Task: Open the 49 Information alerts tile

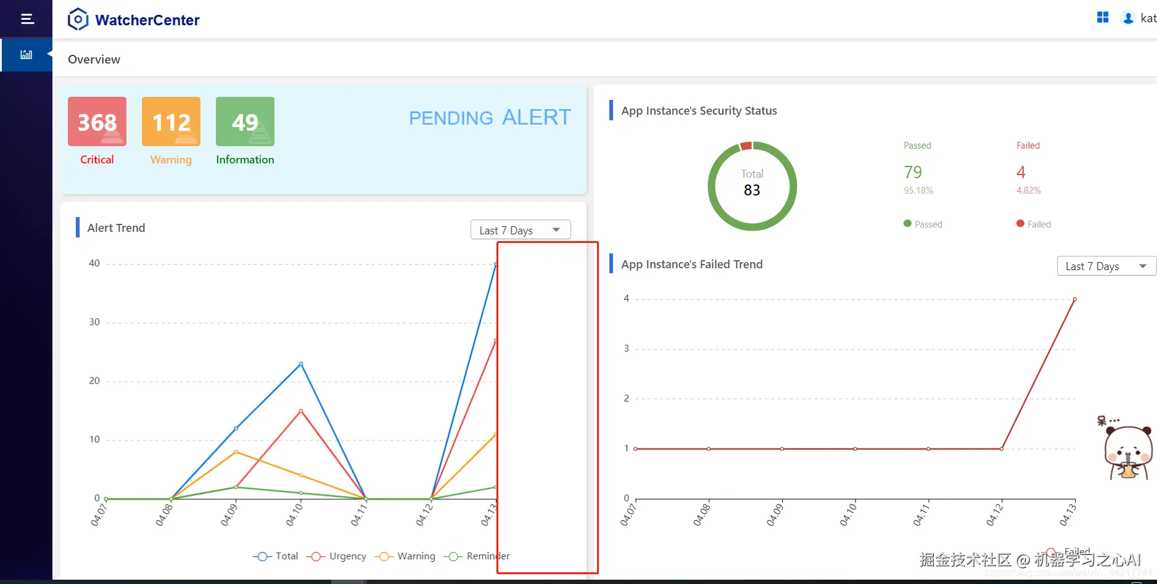Action: (x=245, y=121)
